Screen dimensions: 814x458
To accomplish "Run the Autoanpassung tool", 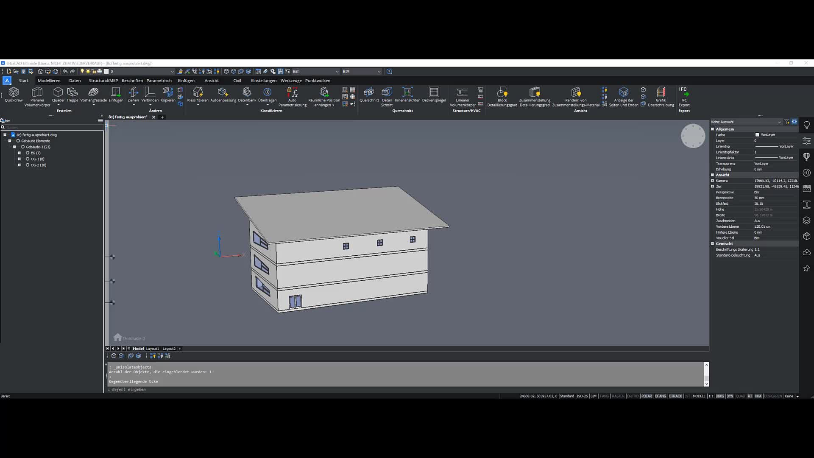I will click(223, 95).
